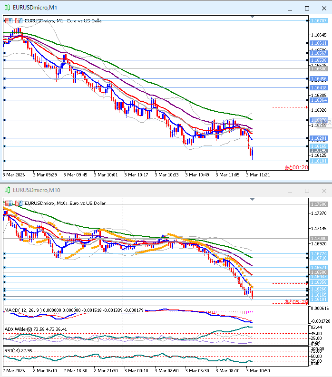The height and width of the screenshot is (377, 332).
Task: Click the first chart icon beside the M10 symbol label
Action: pyautogui.click(x=9, y=203)
